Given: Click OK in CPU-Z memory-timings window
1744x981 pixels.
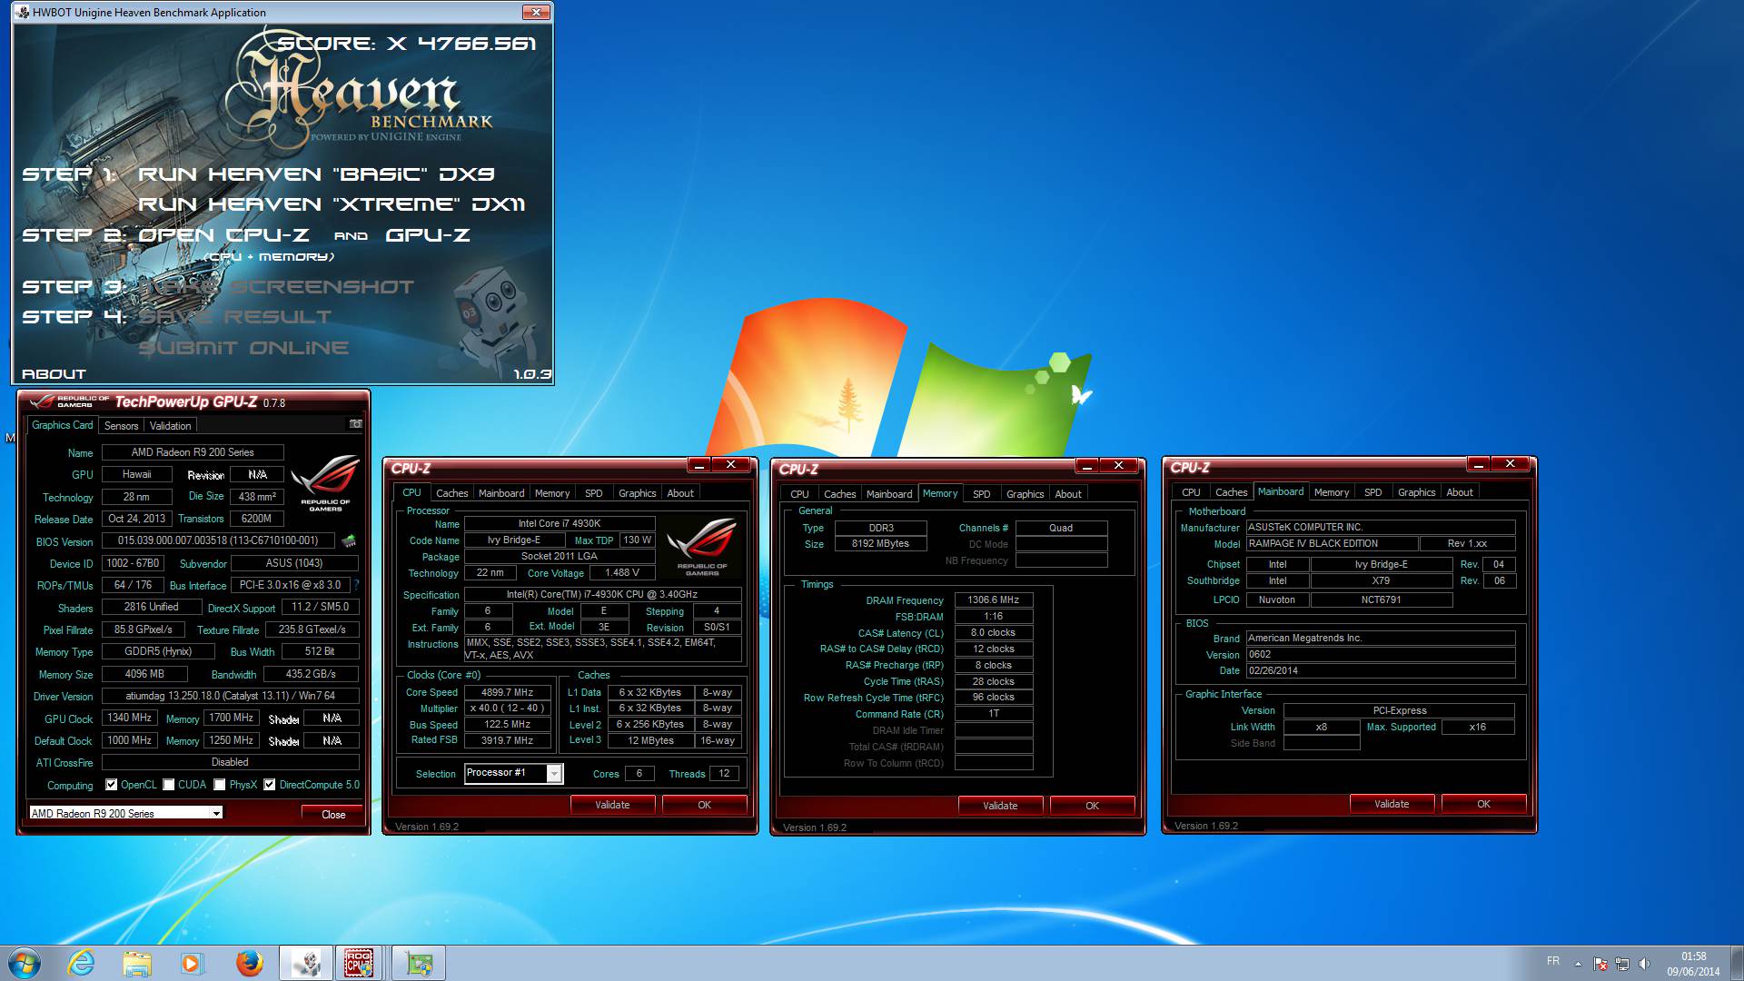Looking at the screenshot, I should tap(1092, 806).
